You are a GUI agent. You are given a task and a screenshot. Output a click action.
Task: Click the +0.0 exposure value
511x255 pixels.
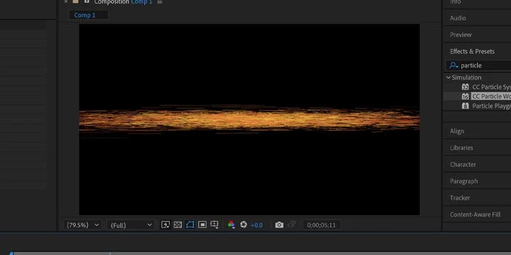(256, 225)
